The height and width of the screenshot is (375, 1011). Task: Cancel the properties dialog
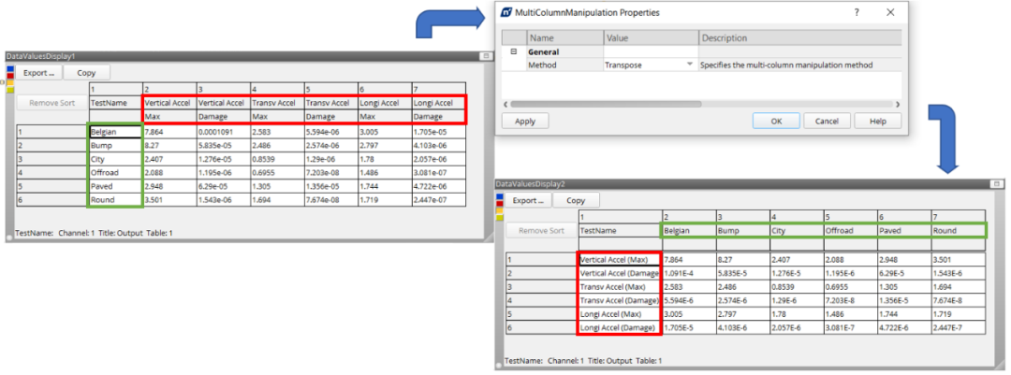827,122
